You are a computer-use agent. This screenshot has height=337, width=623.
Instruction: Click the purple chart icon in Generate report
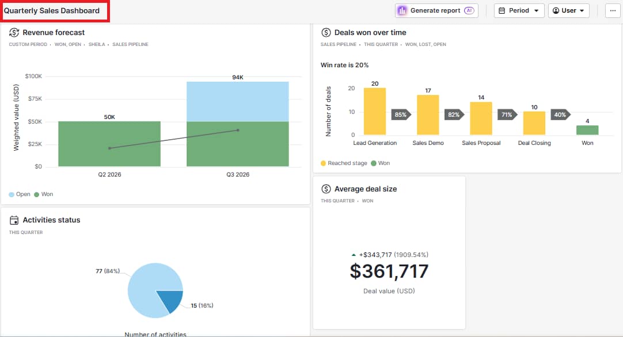pyautogui.click(x=402, y=11)
